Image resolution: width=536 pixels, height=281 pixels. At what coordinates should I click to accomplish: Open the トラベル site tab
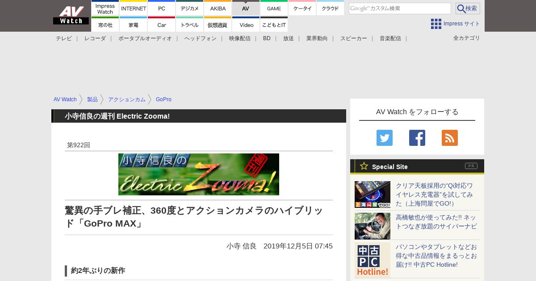[190, 25]
